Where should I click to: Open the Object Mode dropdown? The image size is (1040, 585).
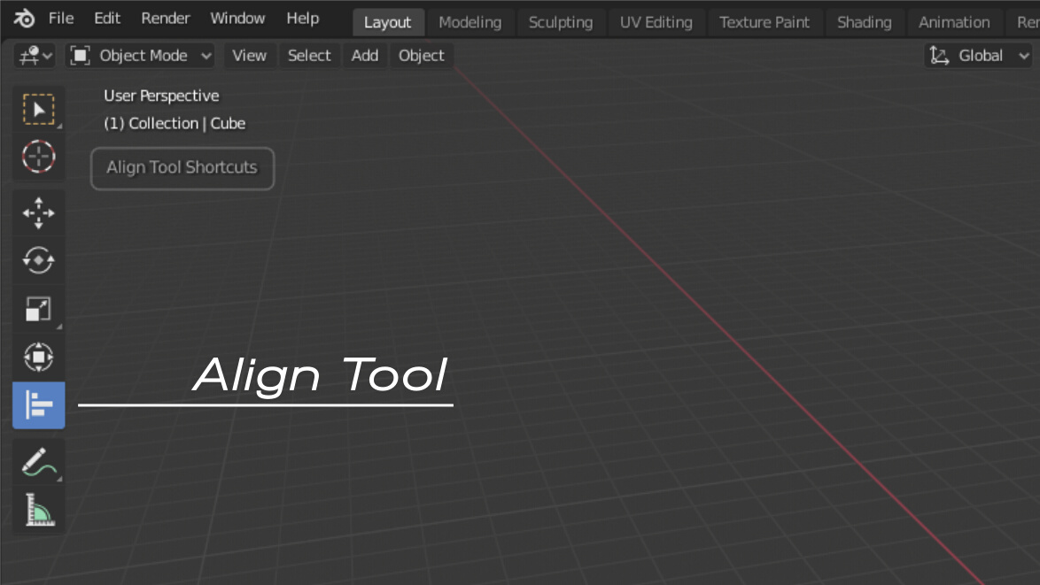pos(140,55)
